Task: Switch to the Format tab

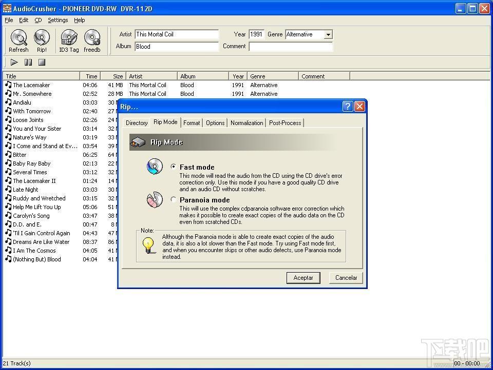Action: pos(192,123)
